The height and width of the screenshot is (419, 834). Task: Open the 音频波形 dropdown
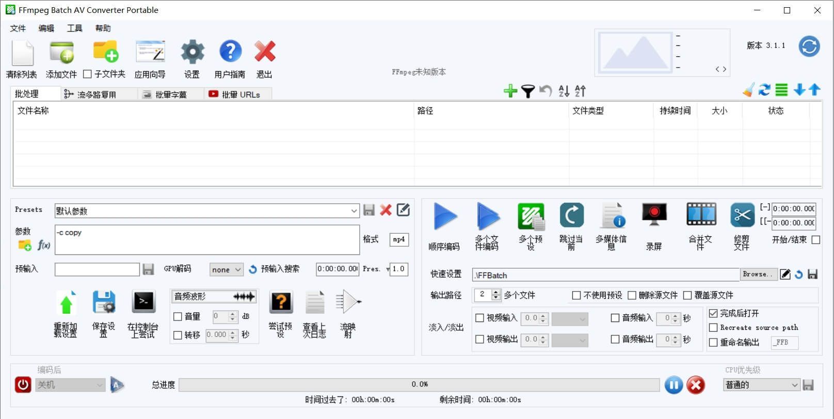point(214,296)
